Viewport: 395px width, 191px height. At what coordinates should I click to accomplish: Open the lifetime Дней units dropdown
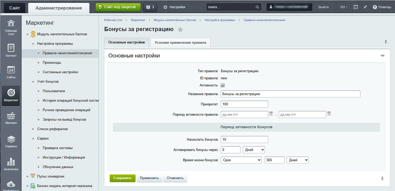tap(298, 160)
